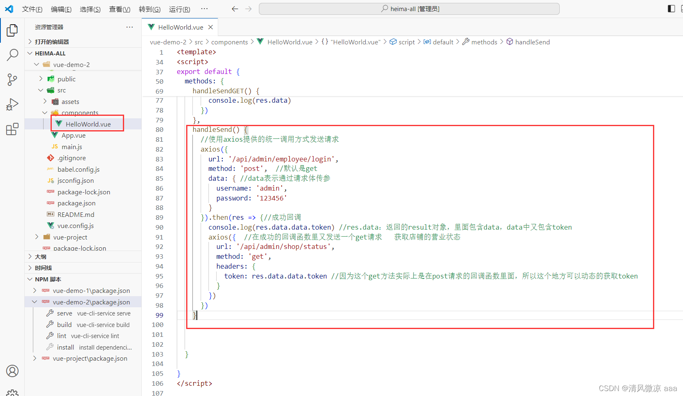This screenshot has width=683, height=396.
Task: Click the wrench icon beside build script
Action: 50,325
